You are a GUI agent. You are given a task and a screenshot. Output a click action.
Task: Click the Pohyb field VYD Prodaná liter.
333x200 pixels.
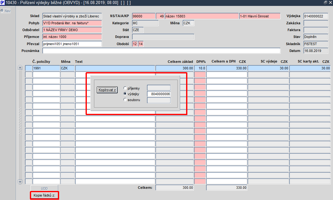72,23
